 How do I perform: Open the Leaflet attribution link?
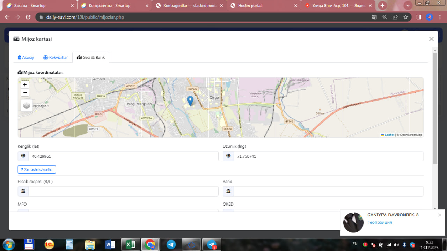pos(389,135)
